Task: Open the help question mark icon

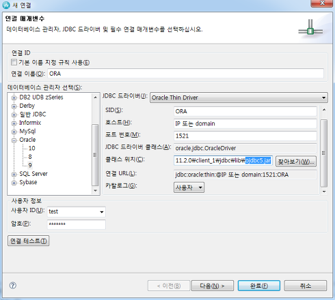Action: (x=13, y=285)
